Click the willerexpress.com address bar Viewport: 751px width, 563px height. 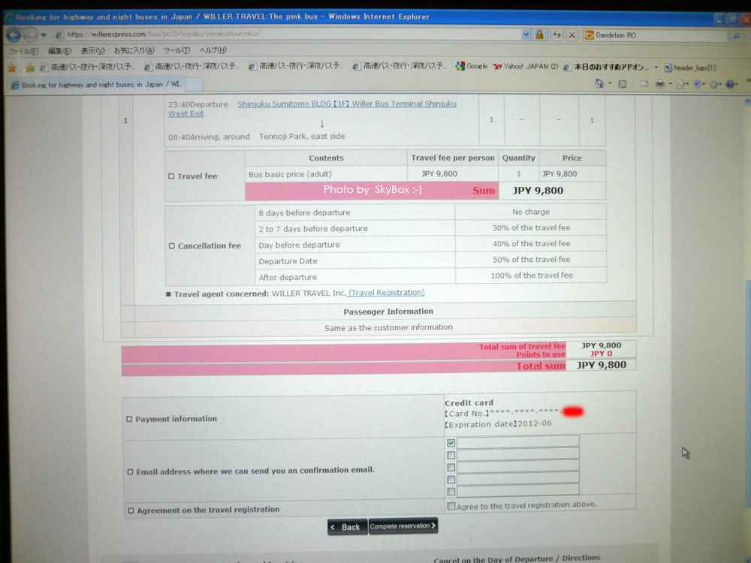288,34
